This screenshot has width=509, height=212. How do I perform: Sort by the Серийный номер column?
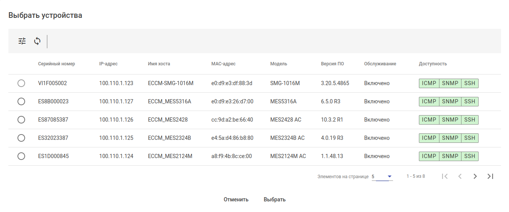(x=57, y=64)
